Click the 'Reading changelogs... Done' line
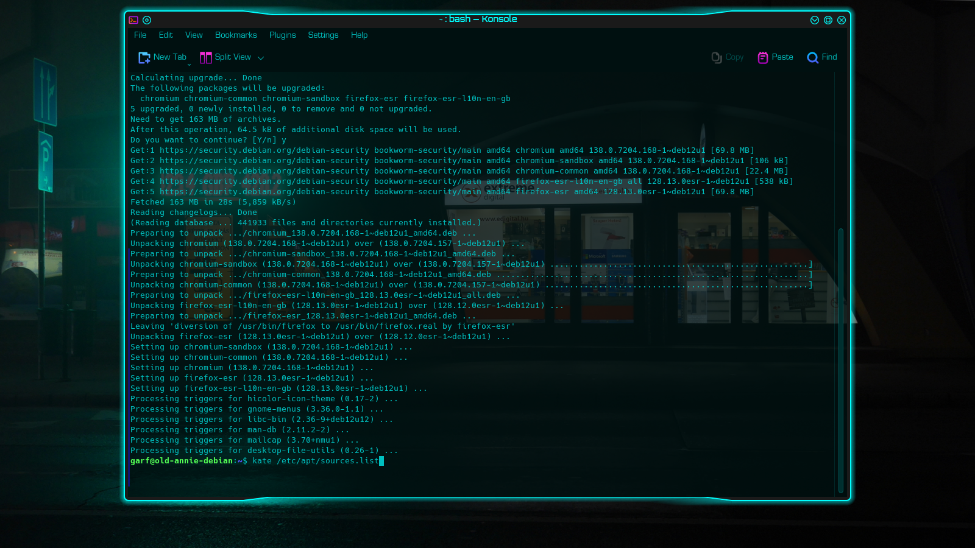This screenshot has height=548, width=975. (x=194, y=213)
